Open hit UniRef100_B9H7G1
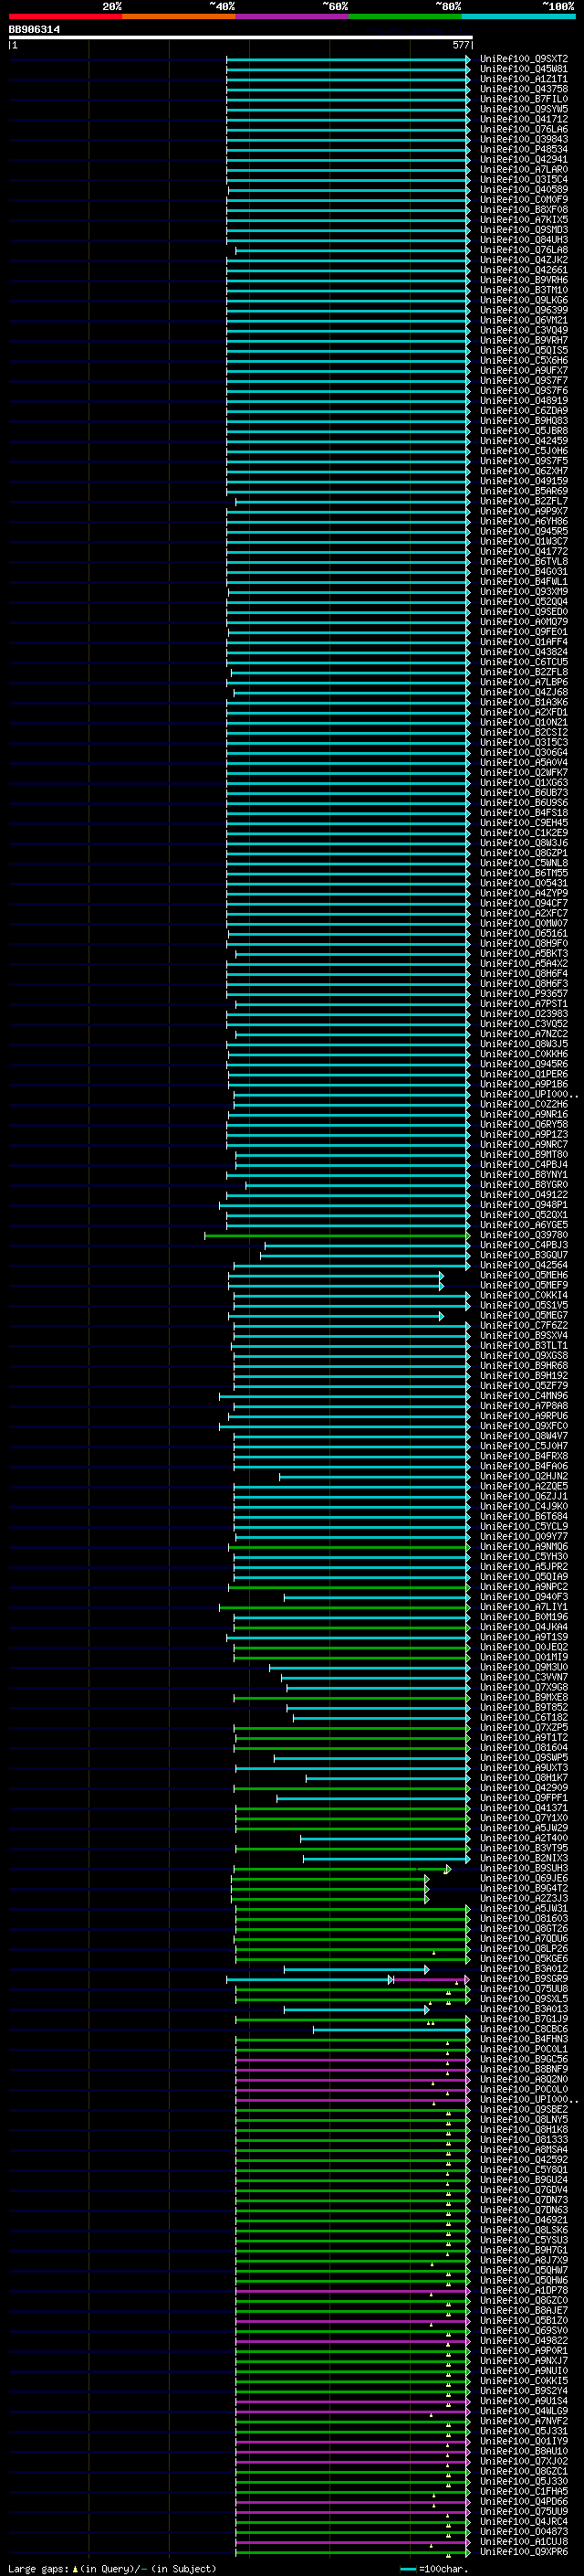The width and height of the screenshot is (584, 2576). (x=524, y=2250)
